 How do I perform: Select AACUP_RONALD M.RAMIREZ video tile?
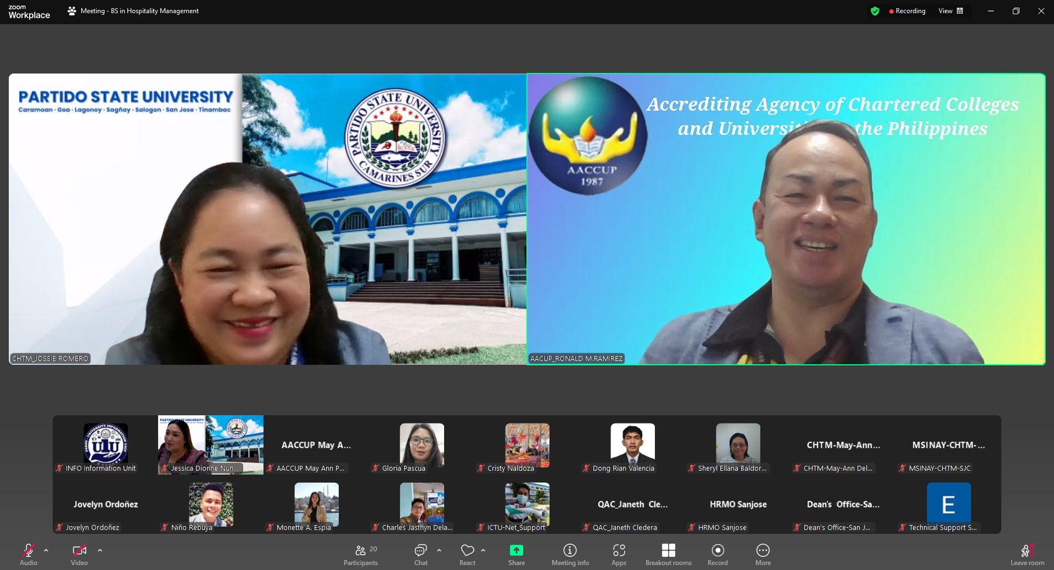click(786, 219)
